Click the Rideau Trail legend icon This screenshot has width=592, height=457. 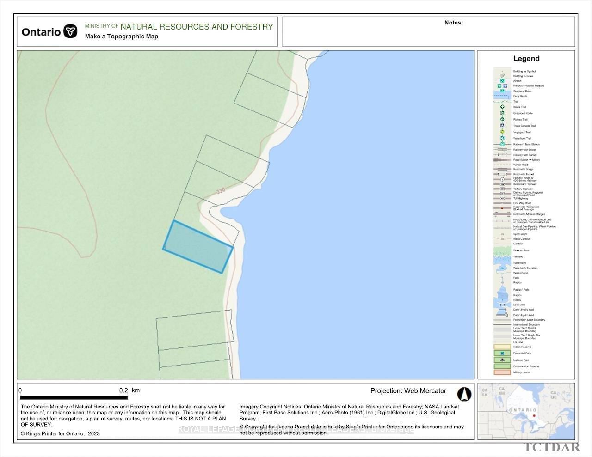coord(502,119)
